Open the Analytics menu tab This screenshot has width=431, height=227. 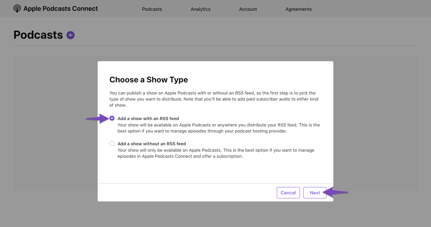tap(200, 9)
